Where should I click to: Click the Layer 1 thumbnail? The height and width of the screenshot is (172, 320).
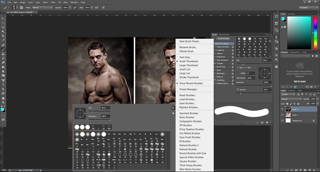coord(288,115)
